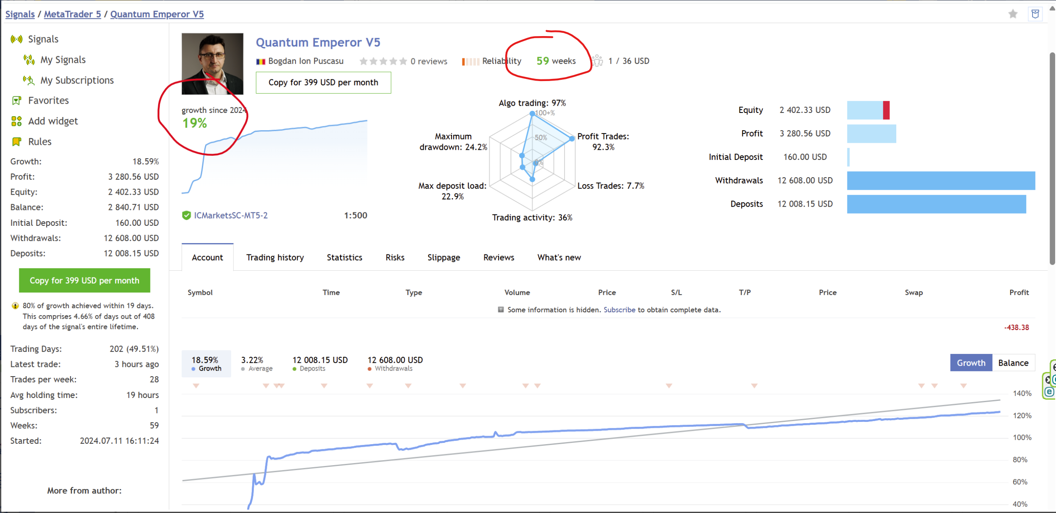This screenshot has height=513, width=1056.
Task: Click the Reliability bar indicator icon
Action: point(470,61)
